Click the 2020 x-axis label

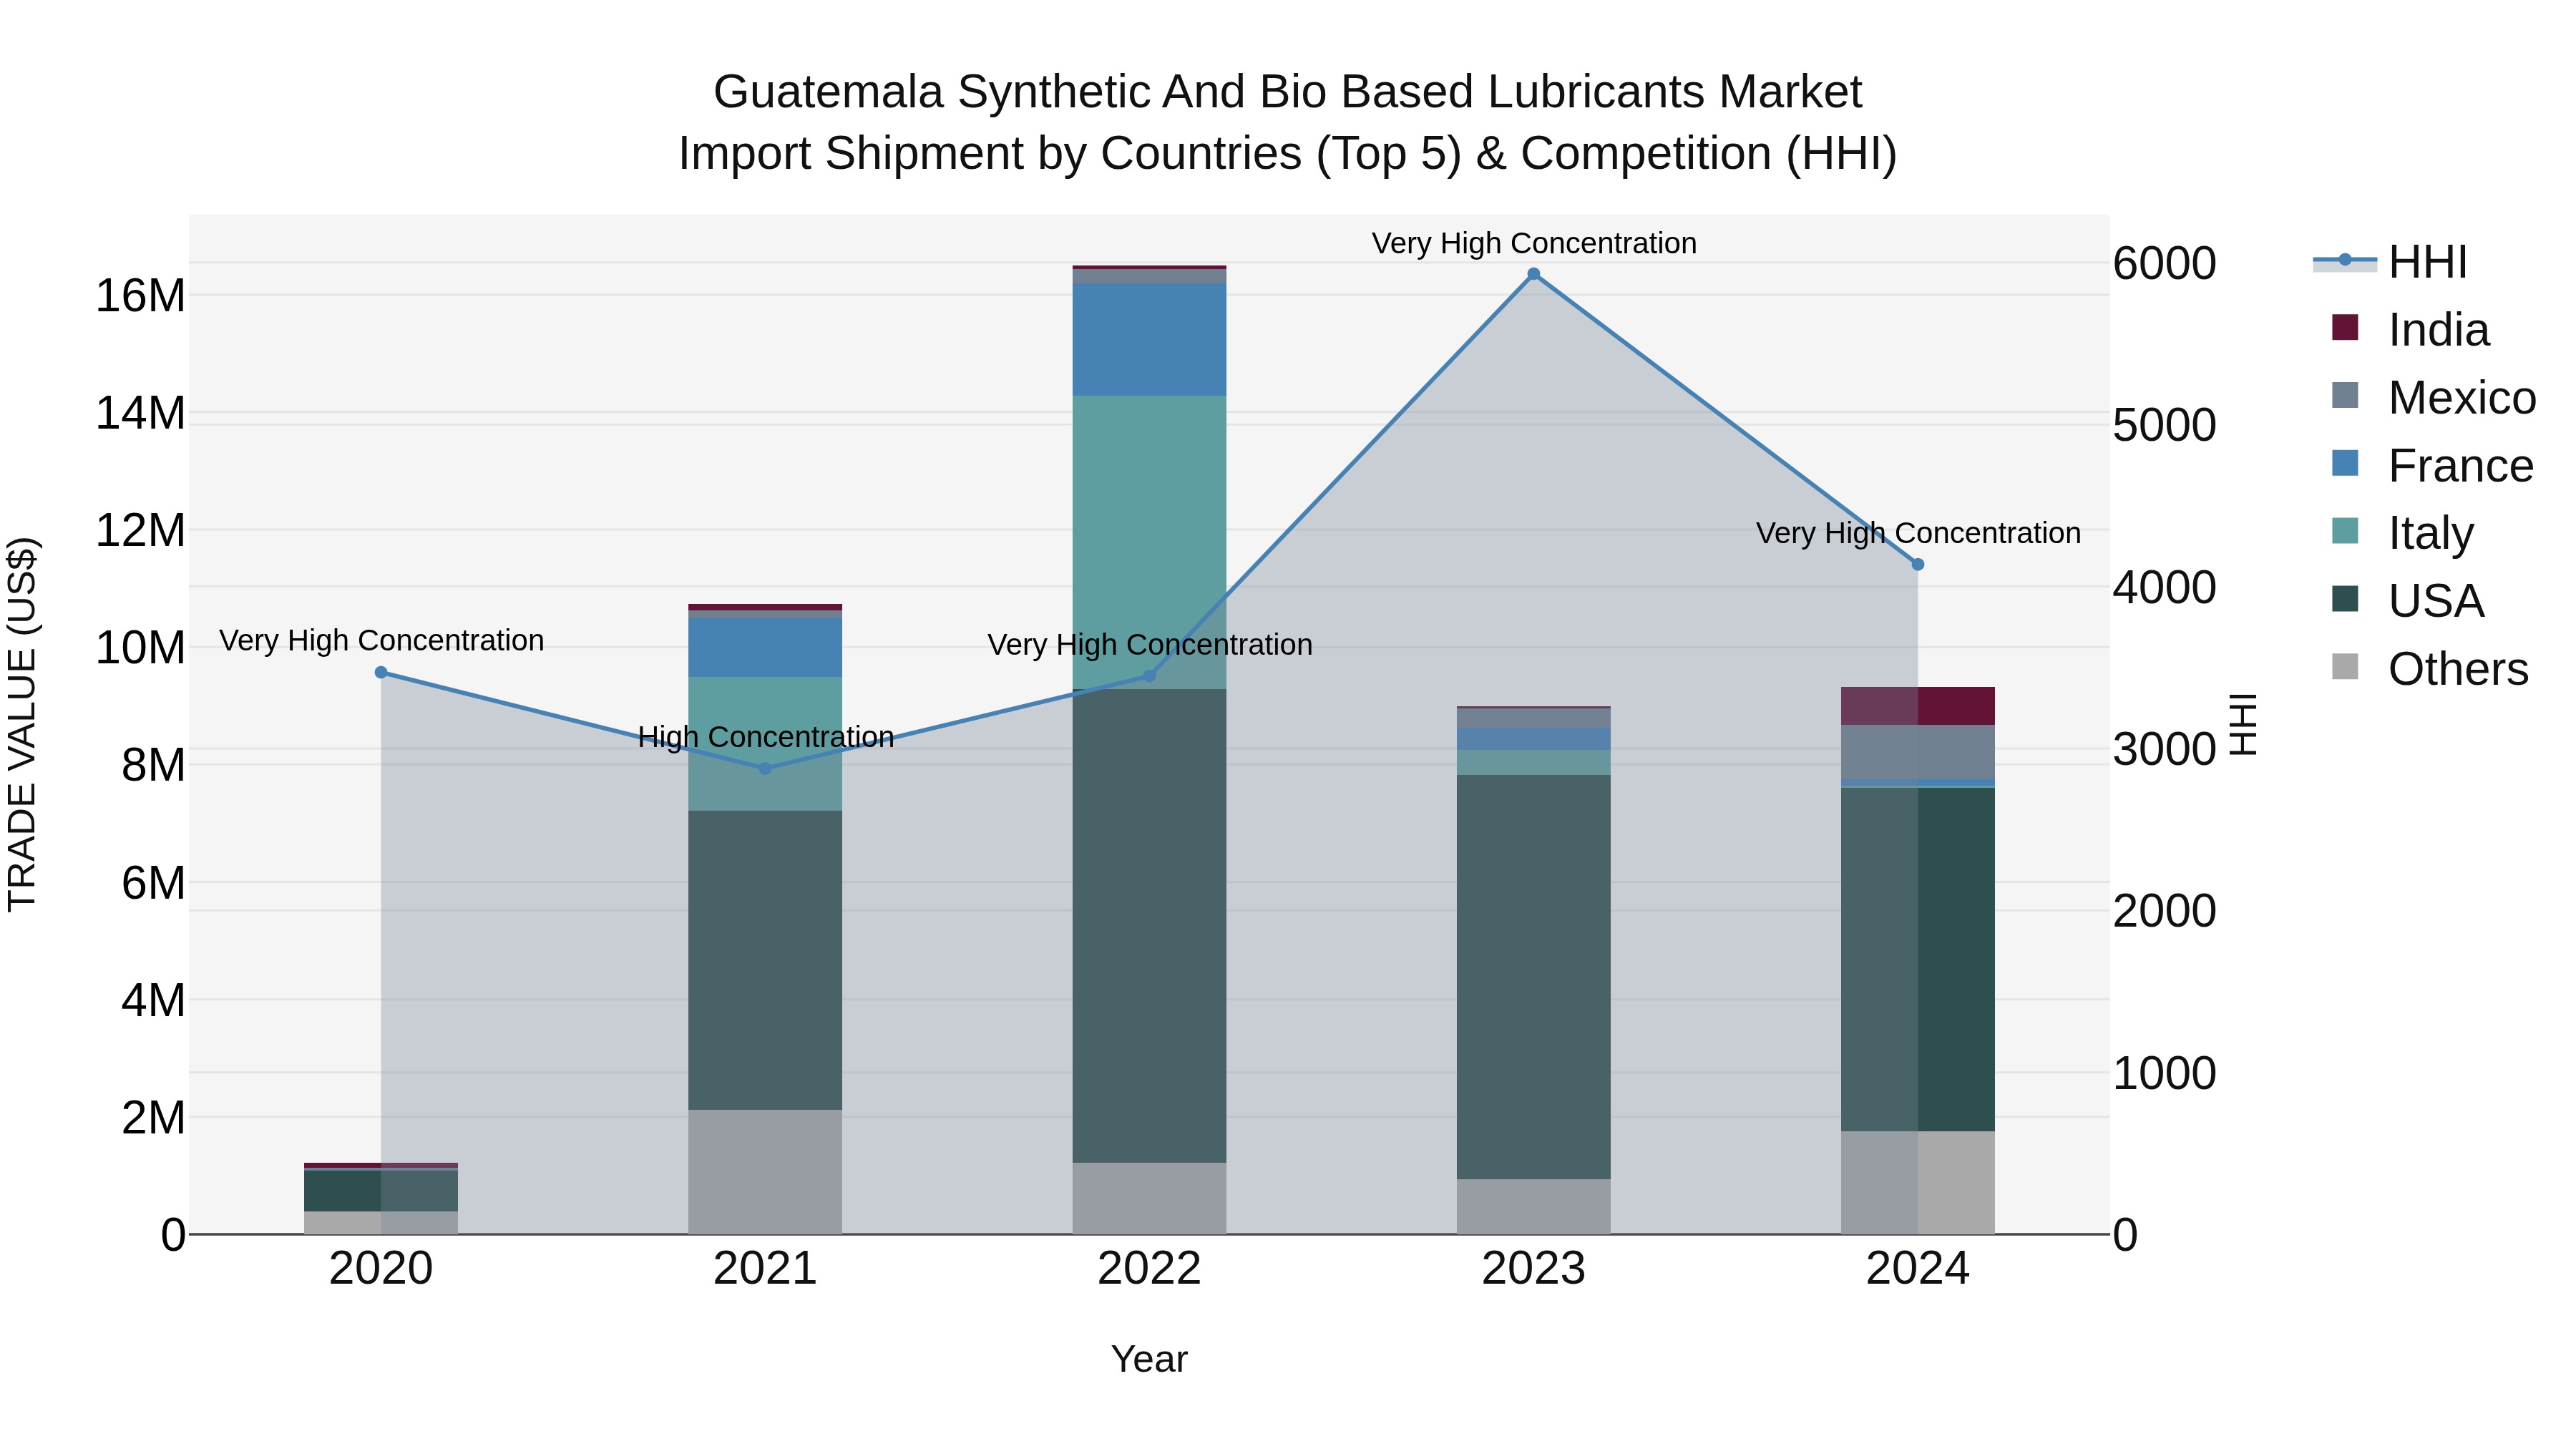[381, 1269]
